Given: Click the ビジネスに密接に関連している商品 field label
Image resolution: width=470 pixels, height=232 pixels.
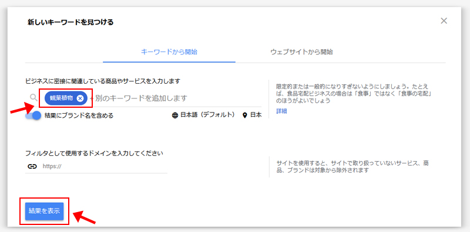Looking at the screenshot, I should point(102,81).
